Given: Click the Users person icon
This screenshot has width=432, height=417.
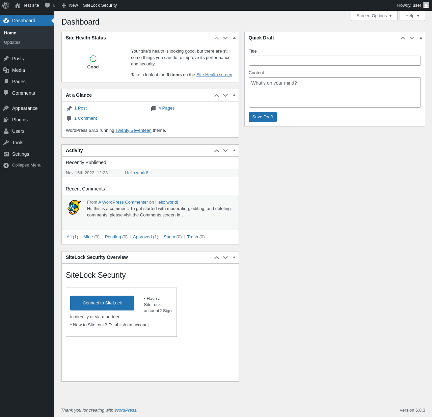Looking at the screenshot, I should pyautogui.click(x=6, y=131).
